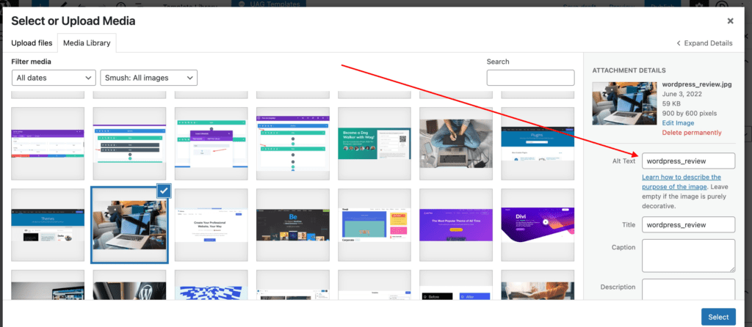This screenshot has height=327, width=752.
Task: Switch to the Upload files tab
Action: tap(32, 43)
